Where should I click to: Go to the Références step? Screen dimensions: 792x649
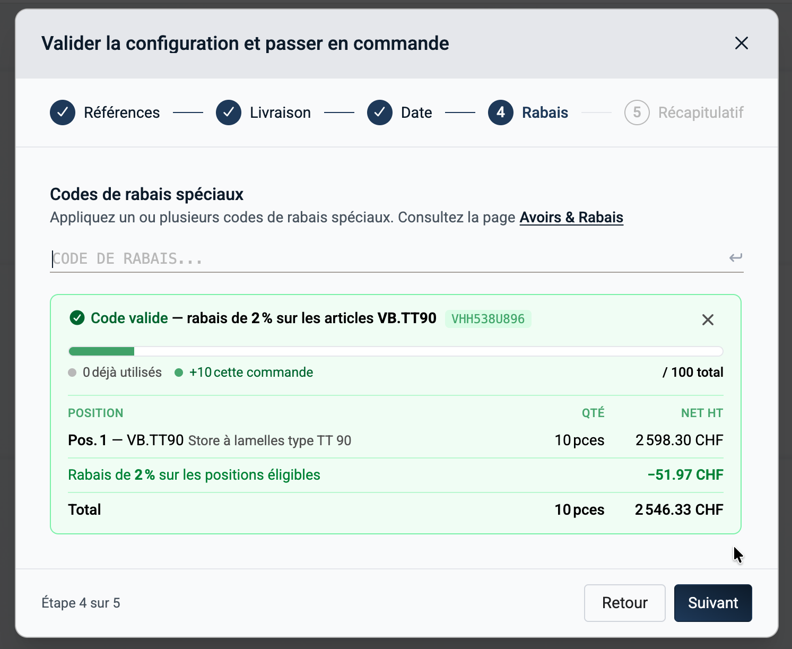point(105,113)
